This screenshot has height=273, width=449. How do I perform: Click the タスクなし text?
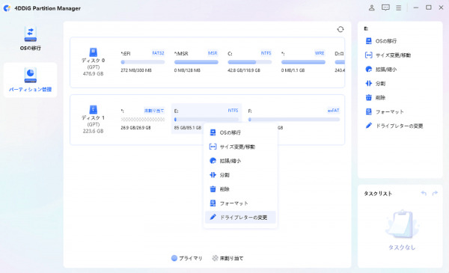[402, 248]
